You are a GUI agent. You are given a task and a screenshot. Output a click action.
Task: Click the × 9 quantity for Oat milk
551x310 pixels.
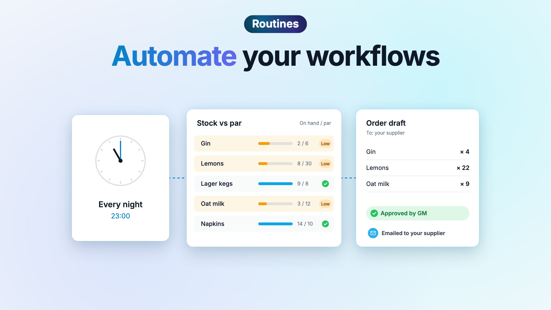point(465,184)
